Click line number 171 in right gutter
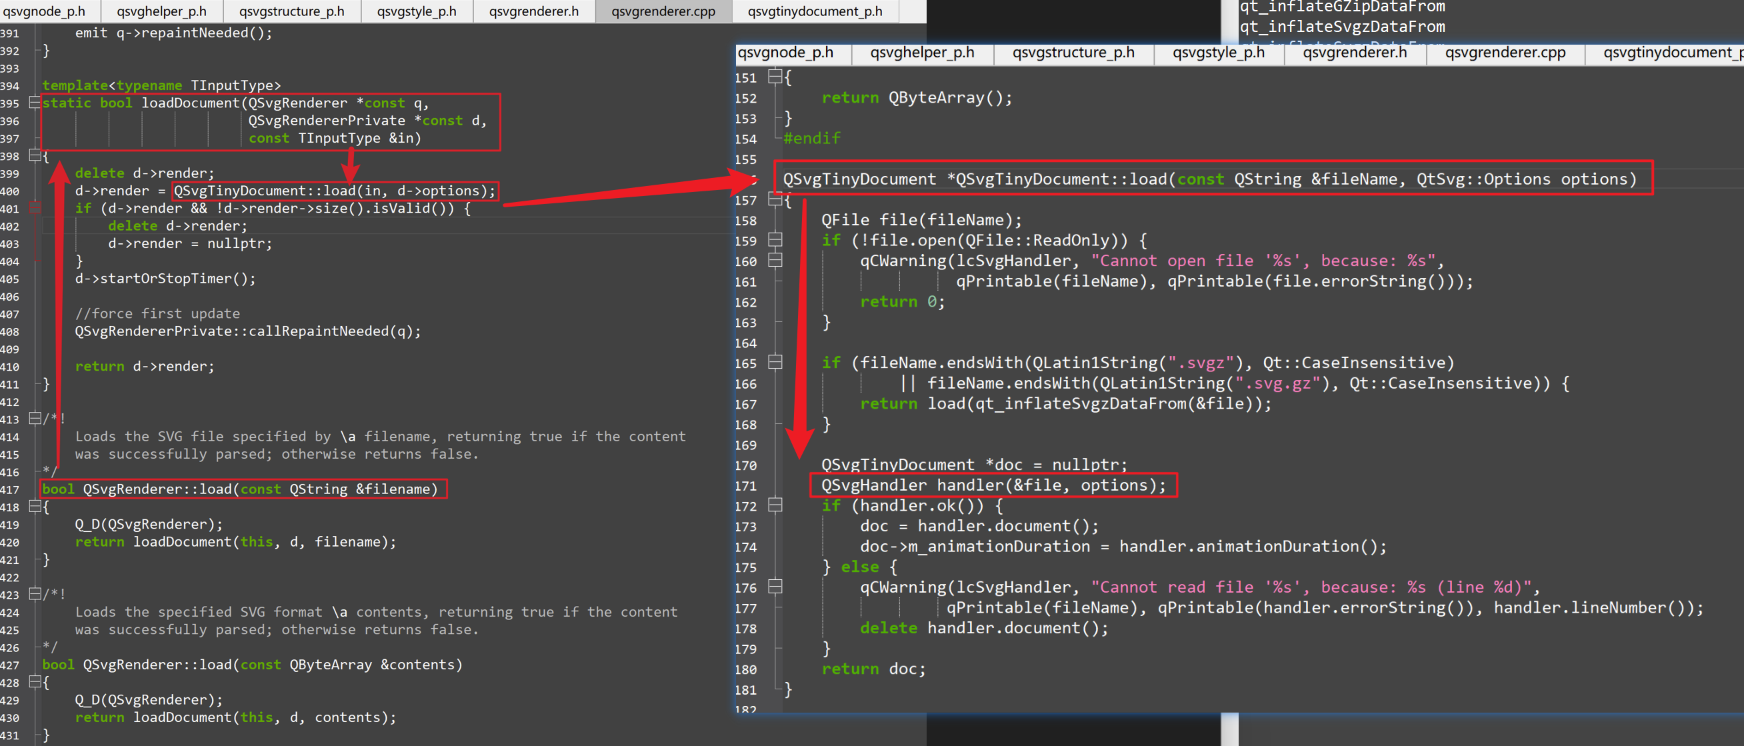The height and width of the screenshot is (746, 1744). 745,486
